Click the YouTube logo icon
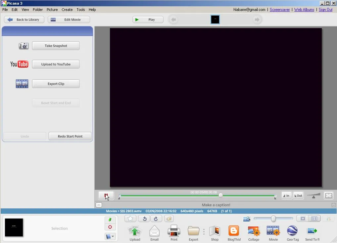 (19, 64)
